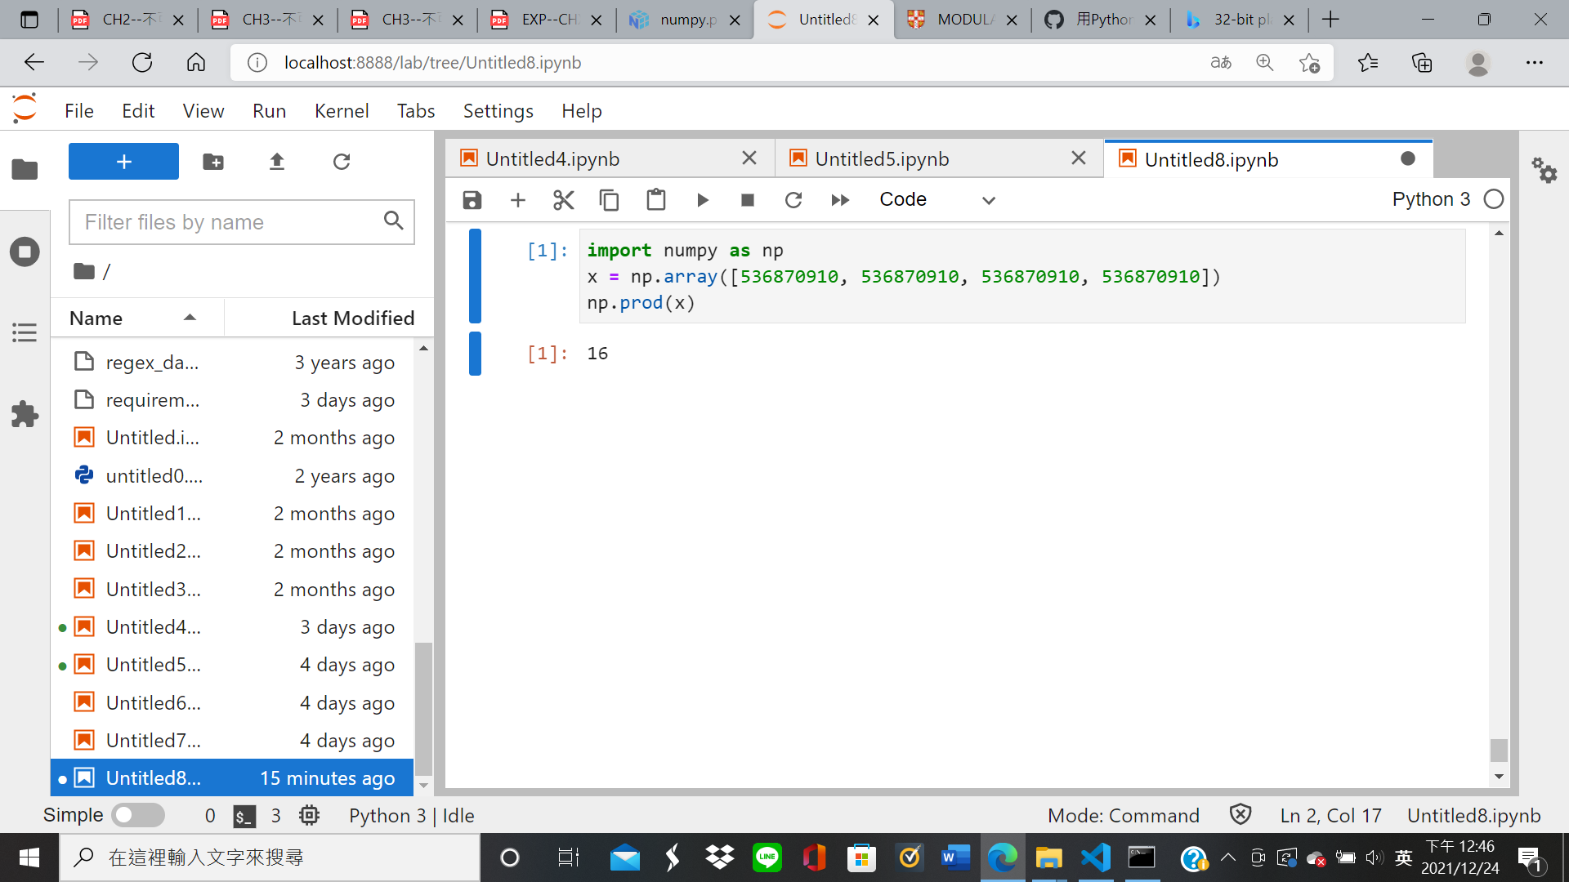
Task: Run the current code cell
Action: click(702, 199)
